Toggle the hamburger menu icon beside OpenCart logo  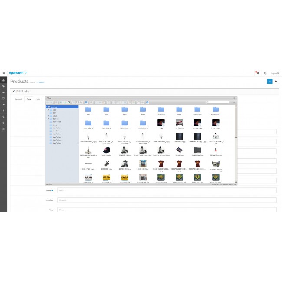click(3, 73)
